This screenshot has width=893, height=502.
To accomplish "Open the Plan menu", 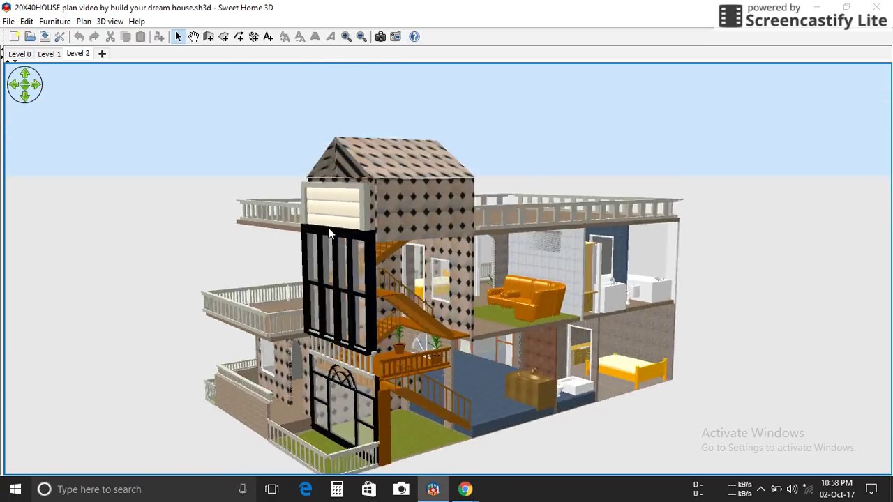I will click(84, 22).
